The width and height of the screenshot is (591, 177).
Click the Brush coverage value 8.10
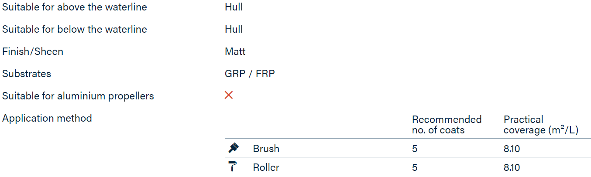pyautogui.click(x=512, y=149)
